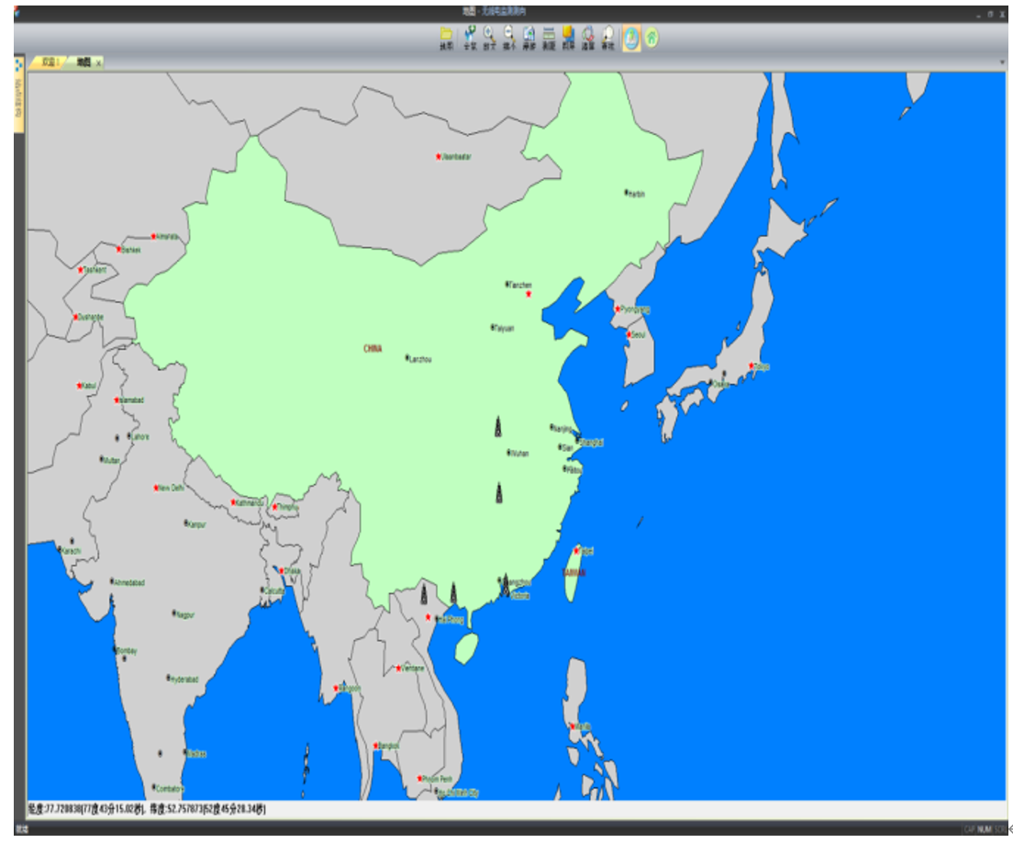This screenshot has width=1013, height=843.
Task: Click the Ulaanbaatar red star marker
Action: [438, 157]
